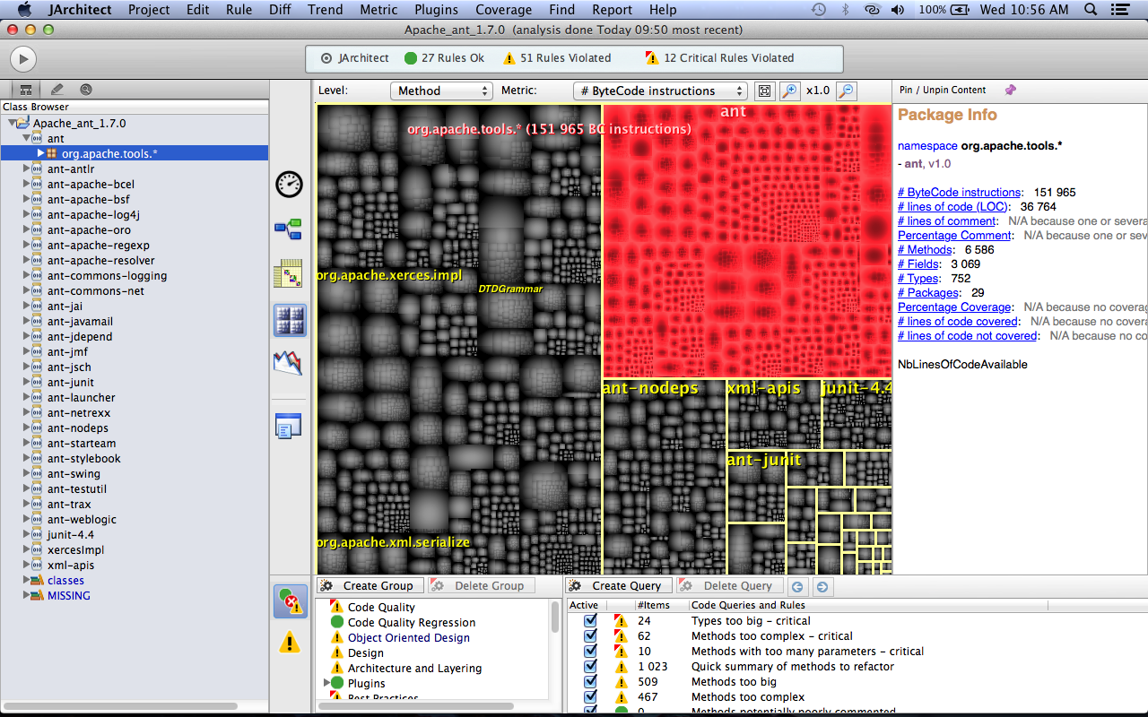Click the horizontal scrollbar under Class Browser
The width and height of the screenshot is (1148, 717).
point(119,706)
